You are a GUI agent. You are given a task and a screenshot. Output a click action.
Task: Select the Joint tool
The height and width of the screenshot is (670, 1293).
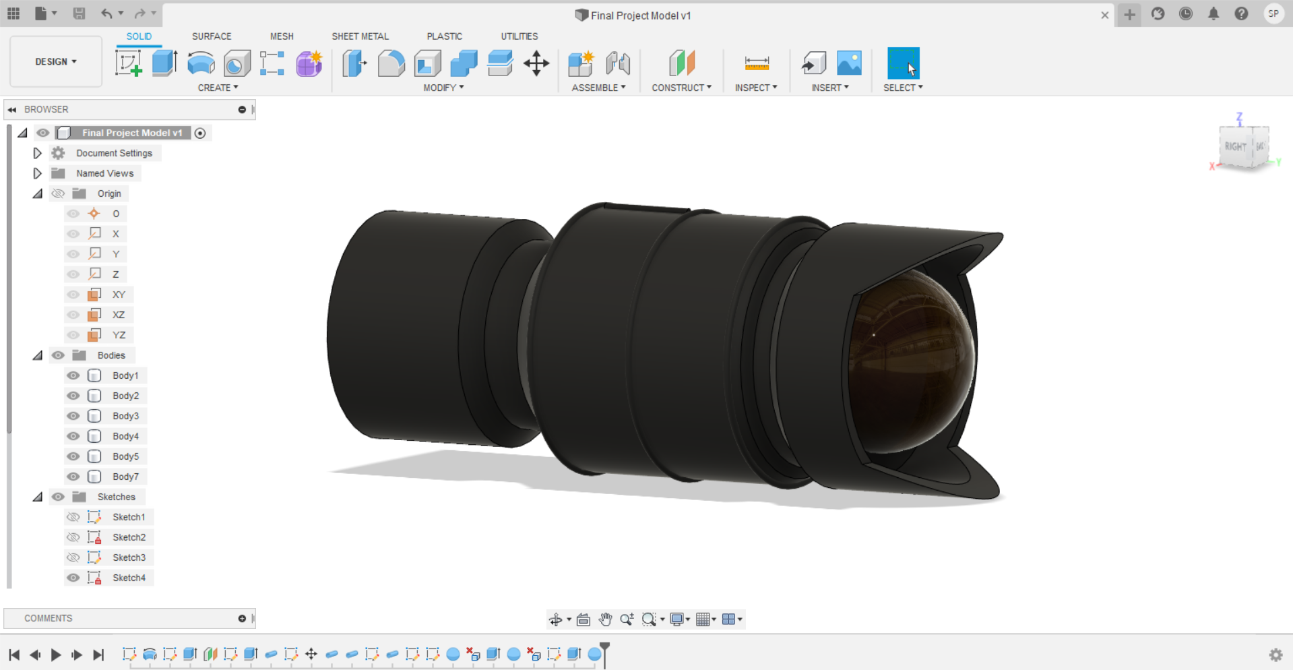tap(617, 63)
